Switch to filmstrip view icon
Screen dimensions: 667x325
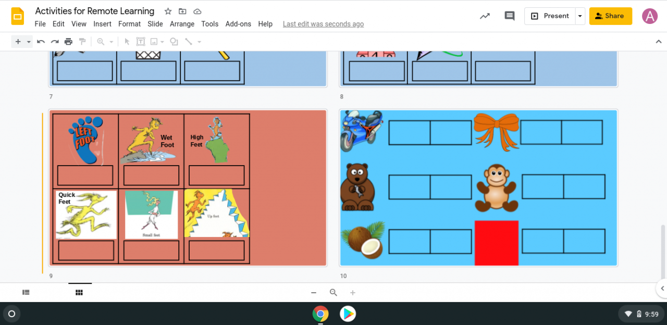[x=26, y=293]
